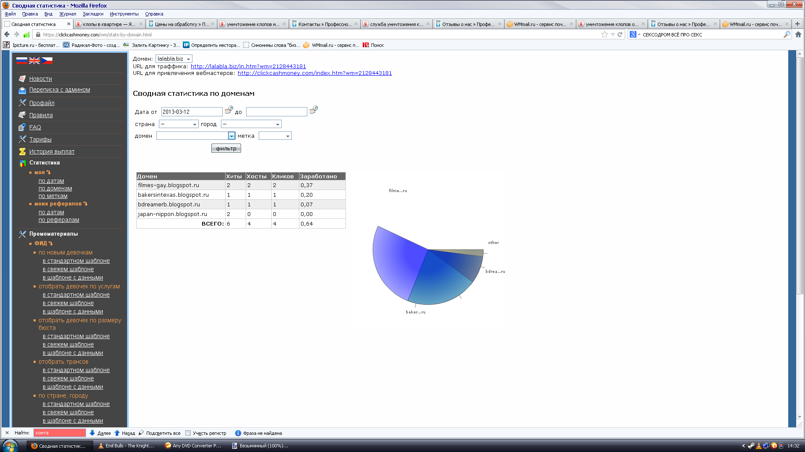Click the find bar text field
805x452 pixels.
click(60, 433)
